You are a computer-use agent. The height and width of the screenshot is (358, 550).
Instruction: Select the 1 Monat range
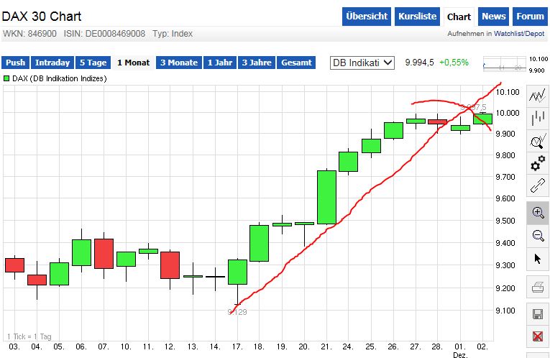(x=133, y=63)
